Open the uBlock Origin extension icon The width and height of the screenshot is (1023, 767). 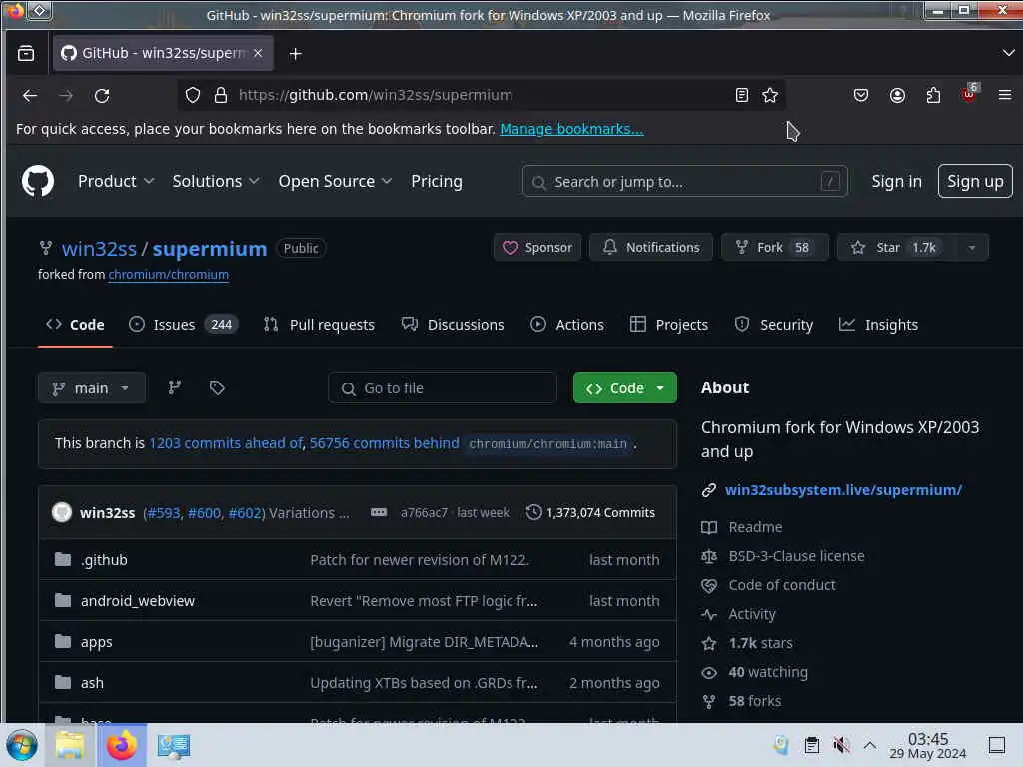coord(969,94)
